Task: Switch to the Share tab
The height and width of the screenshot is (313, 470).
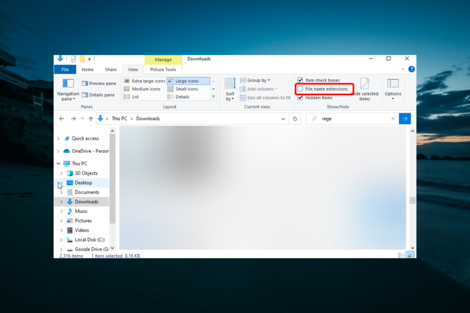Action: 111,69
